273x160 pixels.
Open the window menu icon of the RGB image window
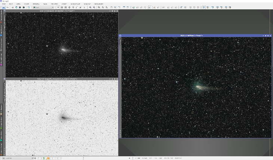pos(120,36)
